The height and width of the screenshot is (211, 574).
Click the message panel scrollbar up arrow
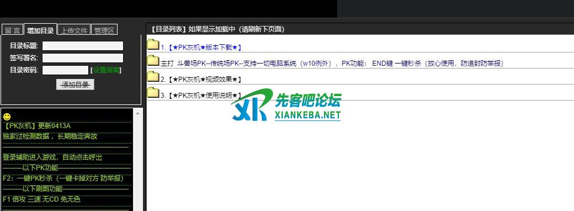pos(137,113)
